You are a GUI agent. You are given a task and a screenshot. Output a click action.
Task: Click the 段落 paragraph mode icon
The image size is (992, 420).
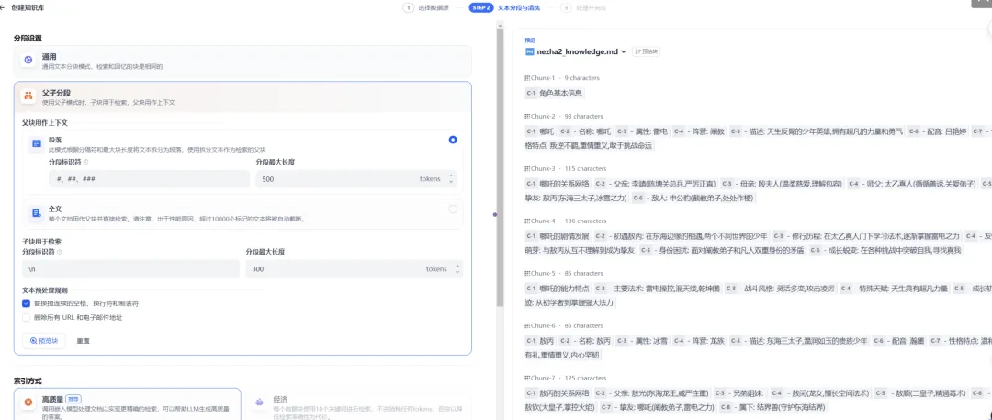pos(37,143)
